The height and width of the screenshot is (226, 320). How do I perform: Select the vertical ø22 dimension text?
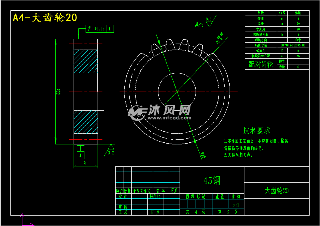(58, 92)
